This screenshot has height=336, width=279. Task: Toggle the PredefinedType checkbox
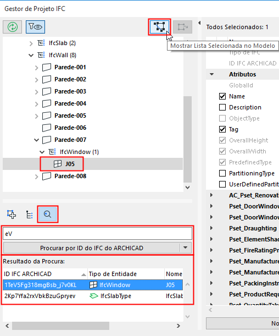tap(222, 162)
